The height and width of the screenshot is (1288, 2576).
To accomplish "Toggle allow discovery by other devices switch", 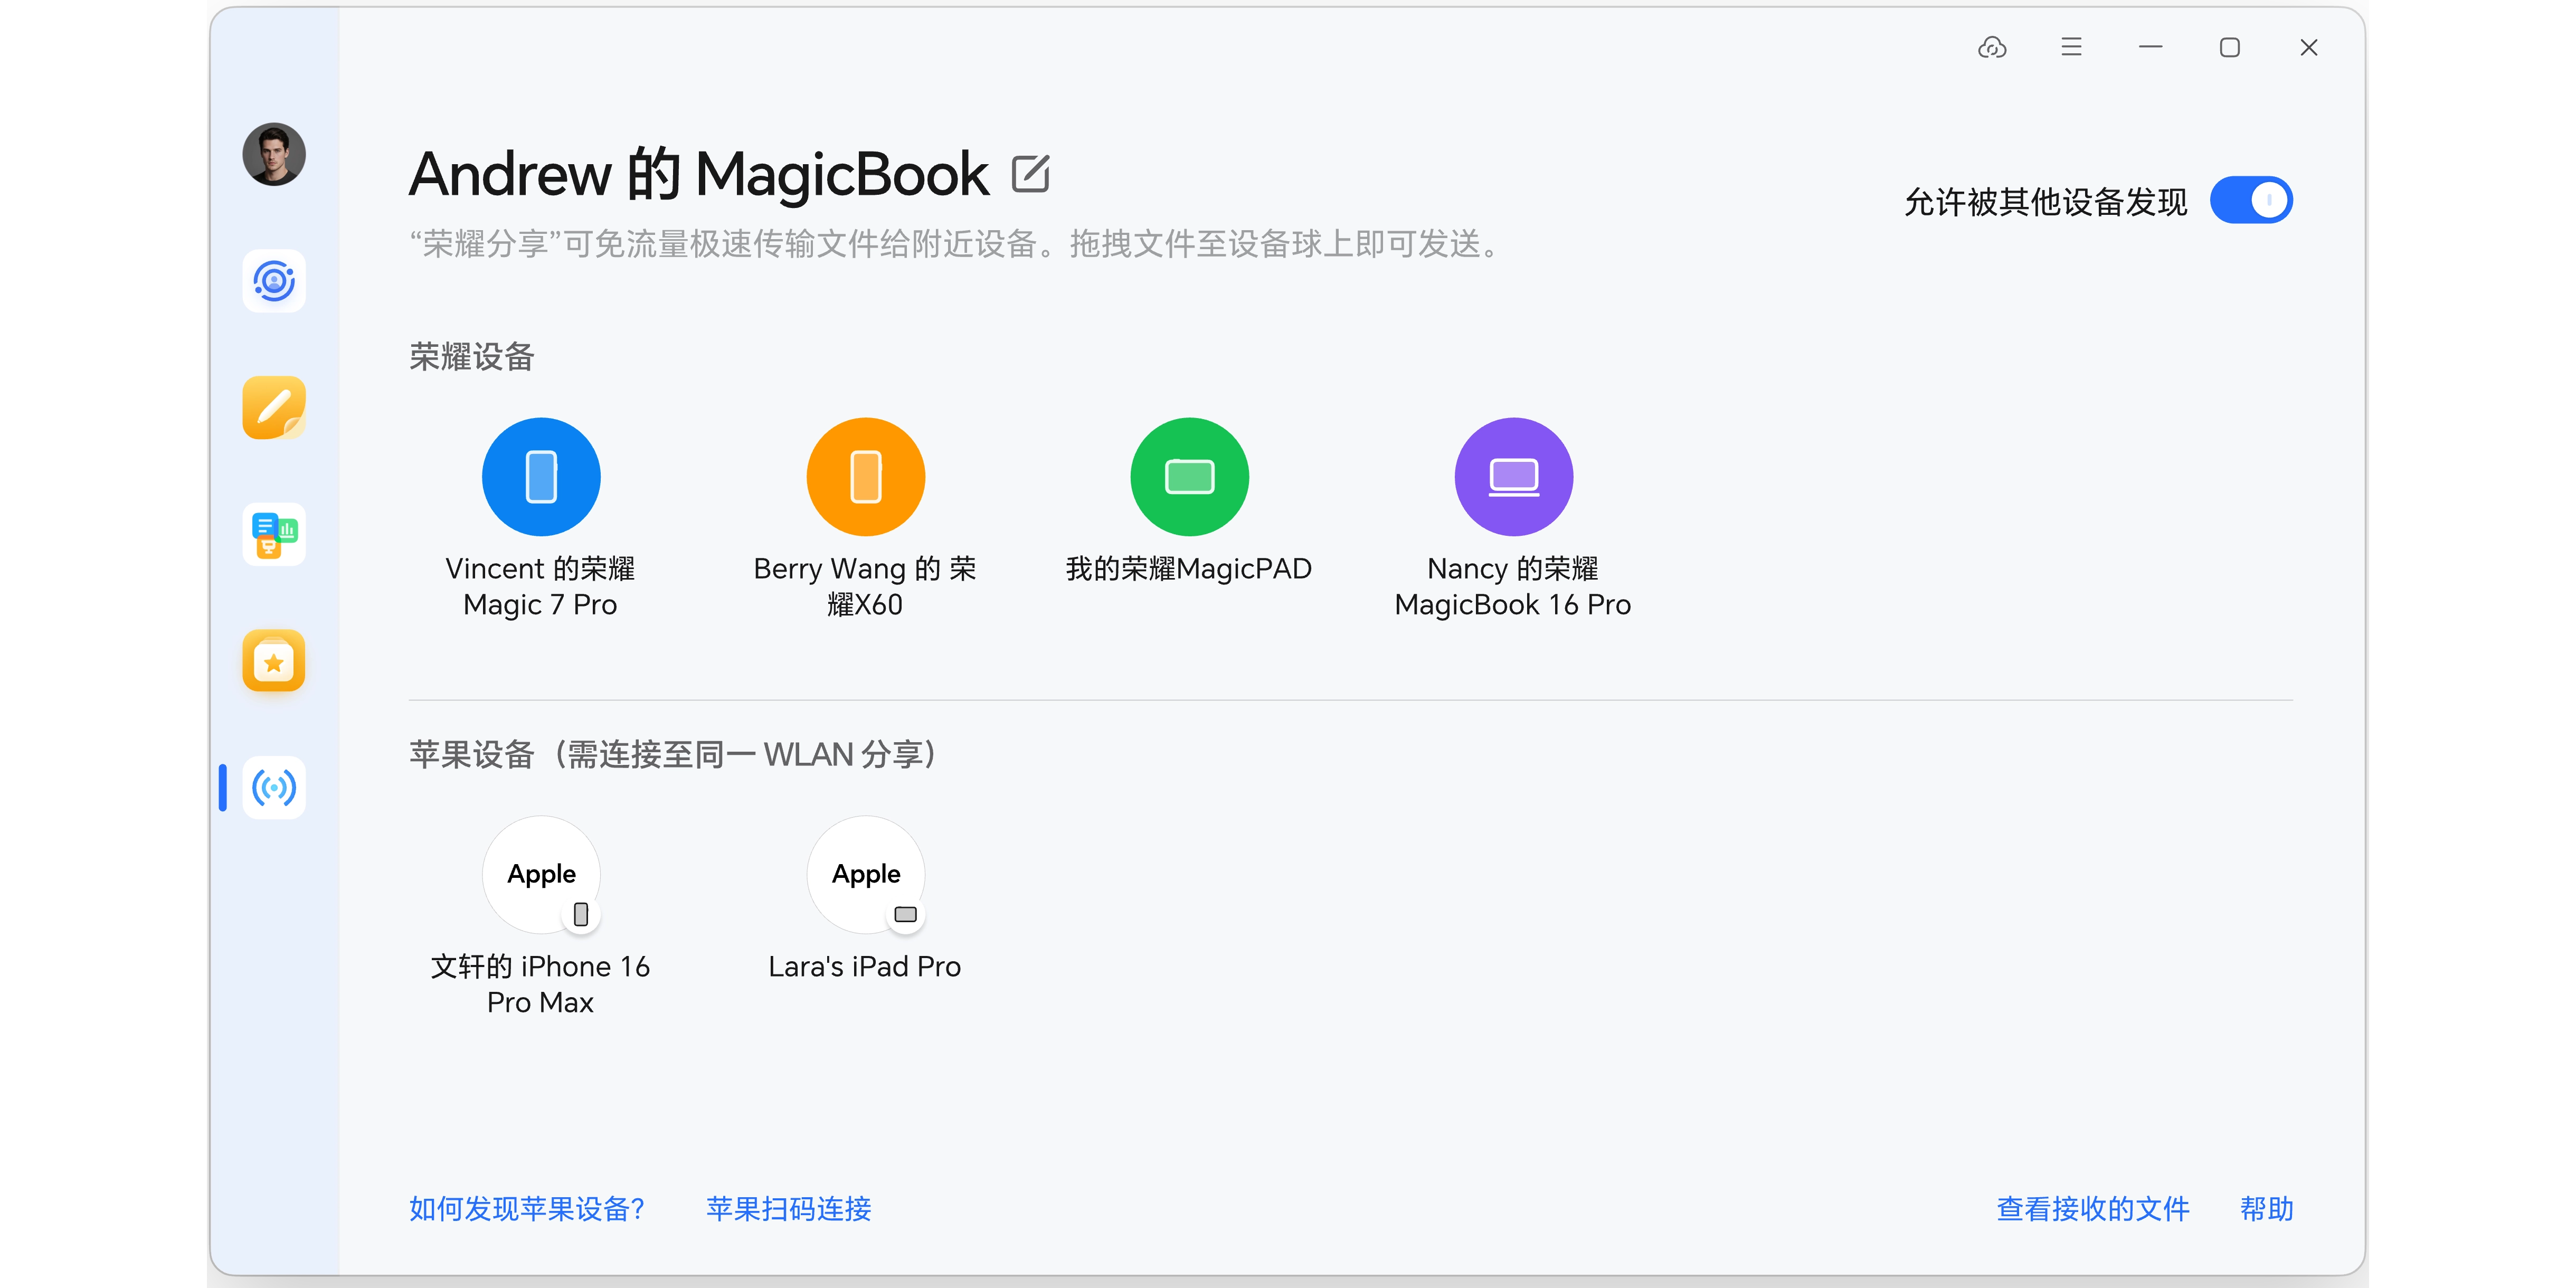I will (2251, 200).
